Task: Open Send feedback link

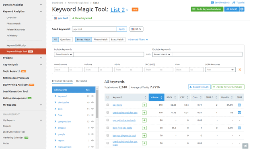Action: 220,2
